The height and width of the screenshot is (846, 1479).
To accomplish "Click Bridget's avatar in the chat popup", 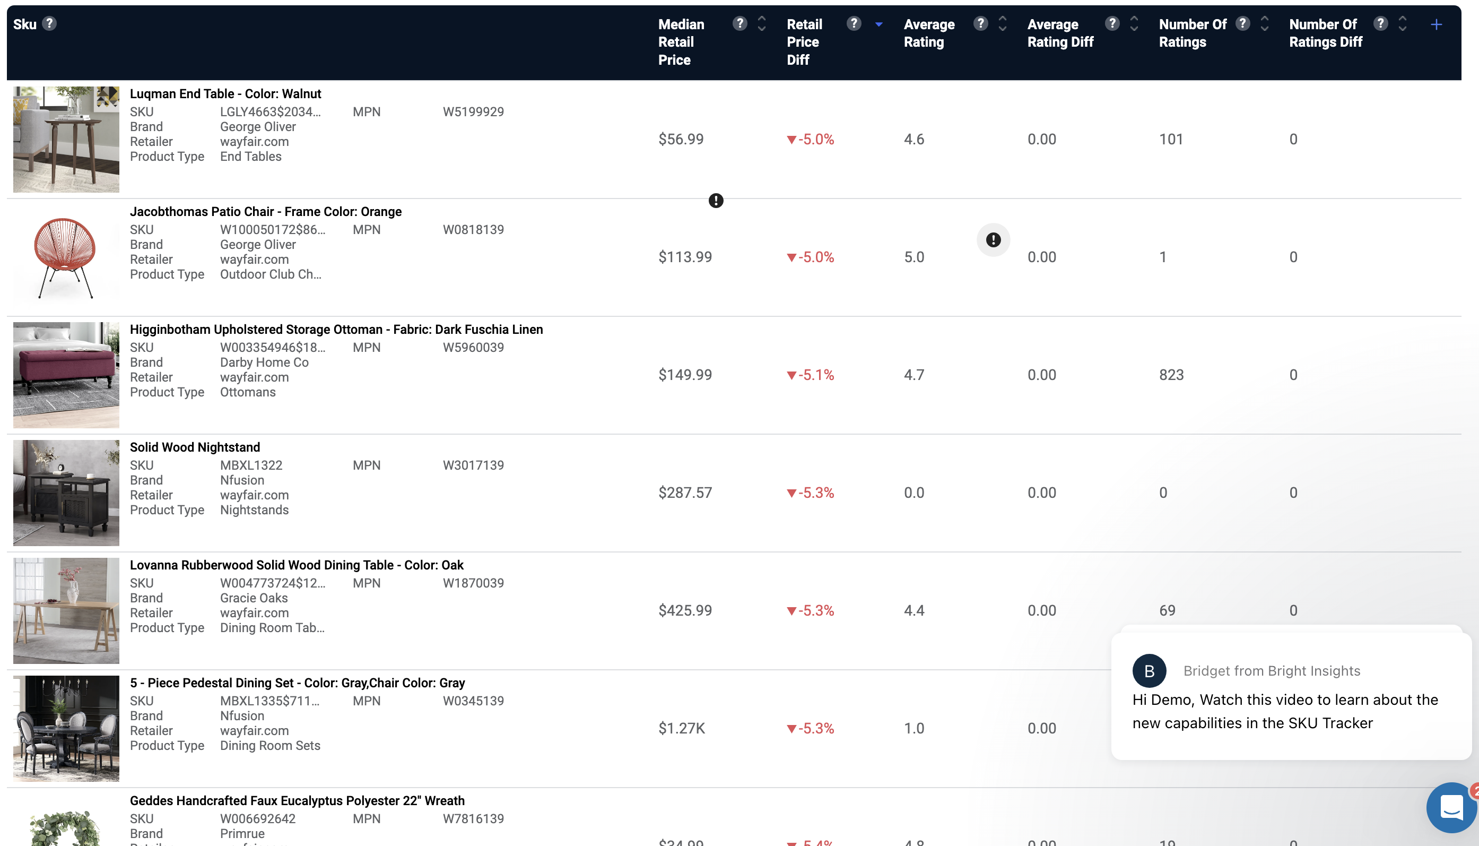I will (1149, 671).
